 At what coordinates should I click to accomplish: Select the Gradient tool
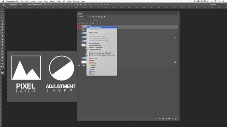click(x=2, y=42)
